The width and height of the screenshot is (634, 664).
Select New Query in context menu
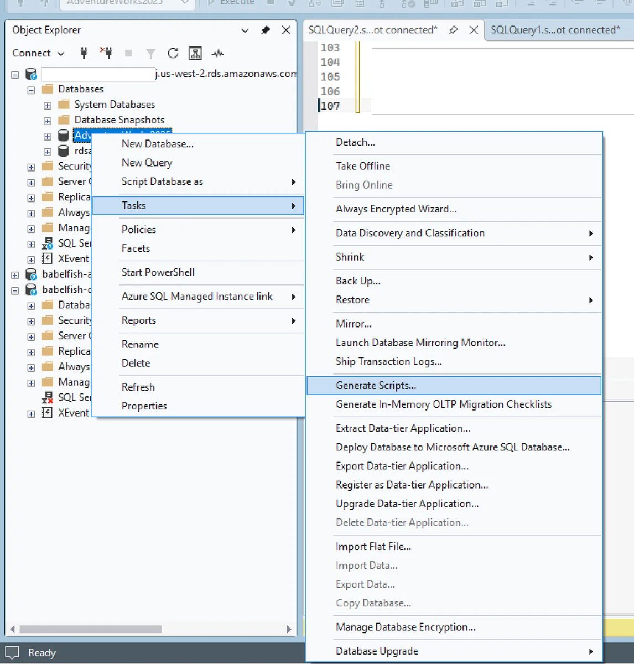click(x=198, y=163)
